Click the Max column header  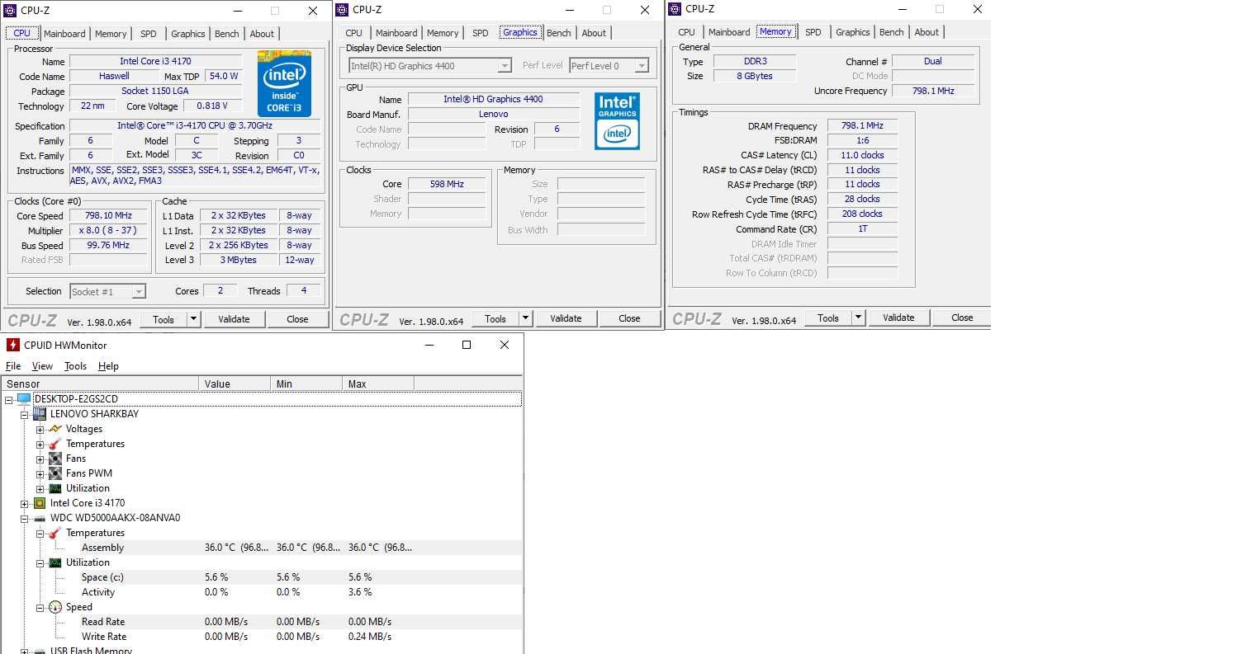tap(377, 383)
